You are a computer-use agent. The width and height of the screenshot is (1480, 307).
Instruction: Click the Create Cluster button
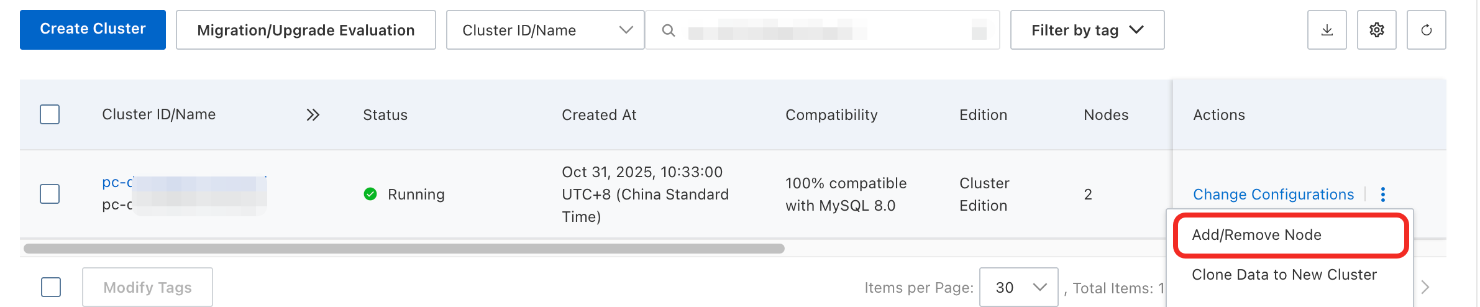[93, 29]
